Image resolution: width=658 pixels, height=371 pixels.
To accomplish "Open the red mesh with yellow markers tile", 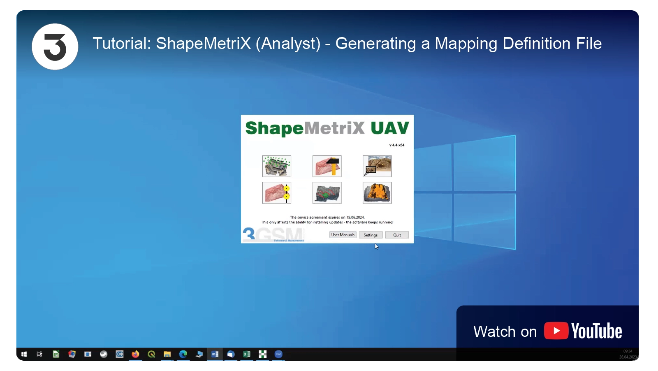I will pos(276,193).
